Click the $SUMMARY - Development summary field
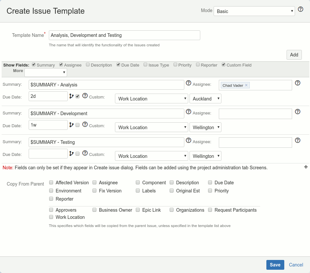This screenshot has width=310, height=273. pos(106,114)
